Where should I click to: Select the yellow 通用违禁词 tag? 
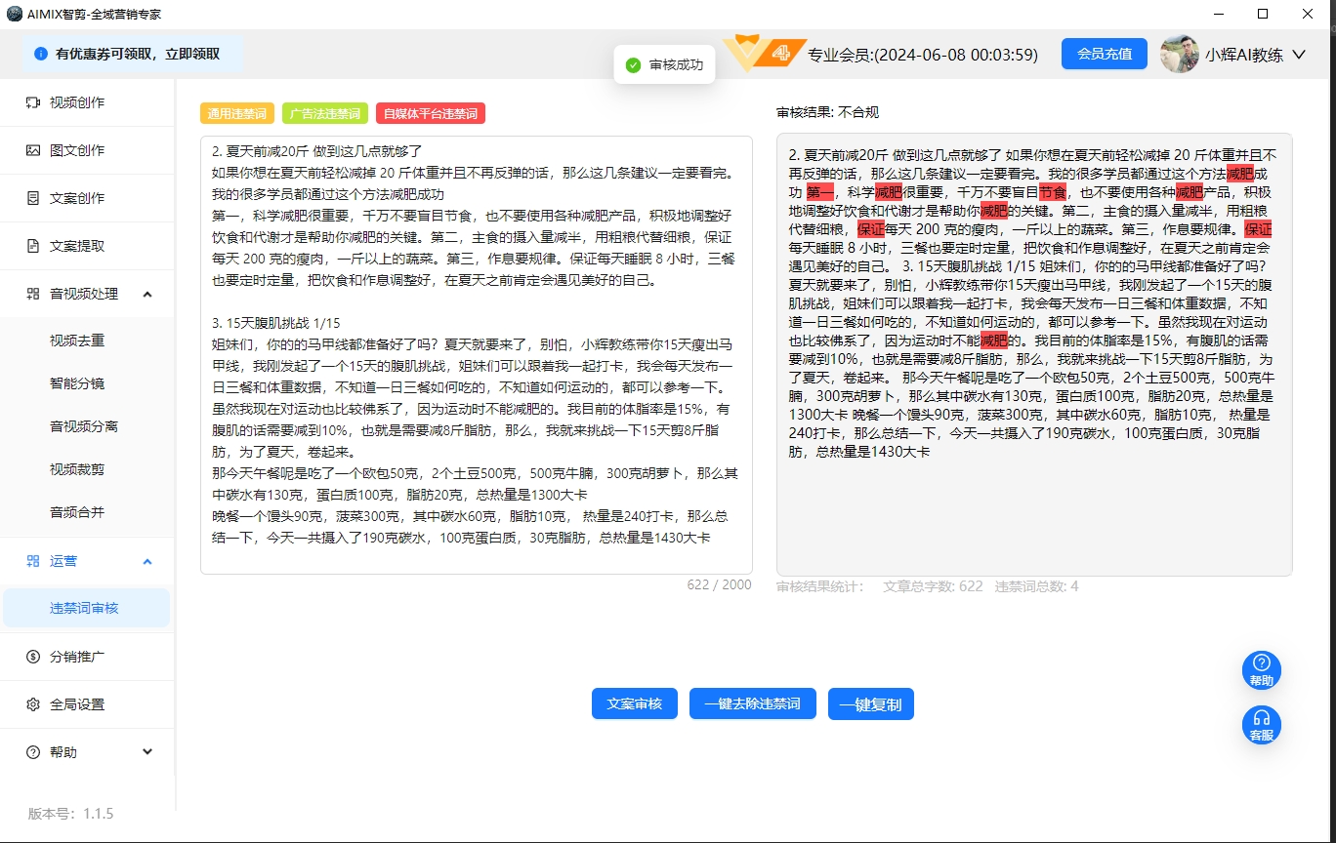[235, 114]
